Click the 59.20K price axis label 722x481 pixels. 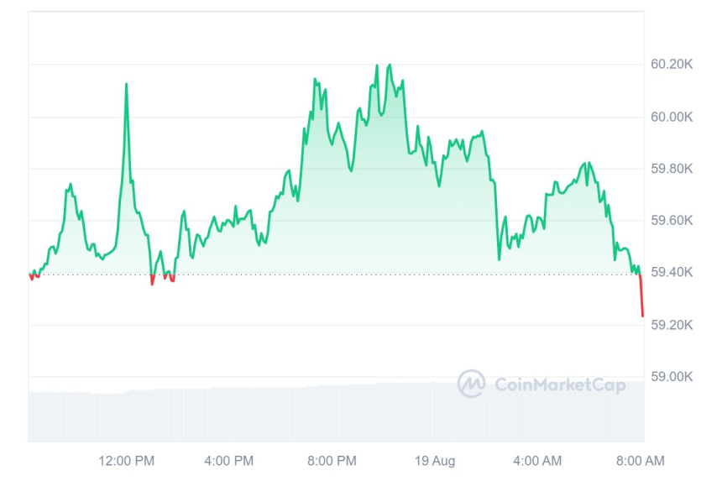click(670, 325)
